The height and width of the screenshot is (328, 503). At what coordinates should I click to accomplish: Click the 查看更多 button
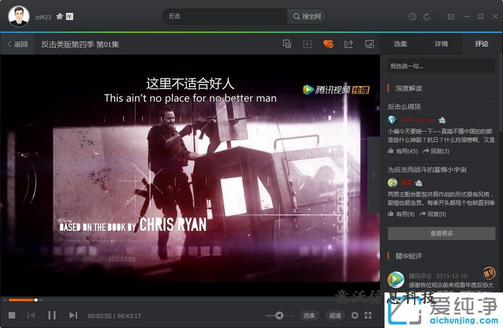[x=441, y=233]
